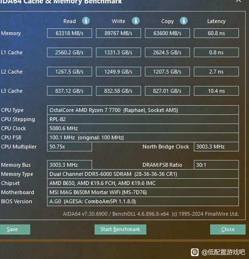
Task: Select L3 Cache Read value 837.12 GB/s
Action: tap(70, 91)
